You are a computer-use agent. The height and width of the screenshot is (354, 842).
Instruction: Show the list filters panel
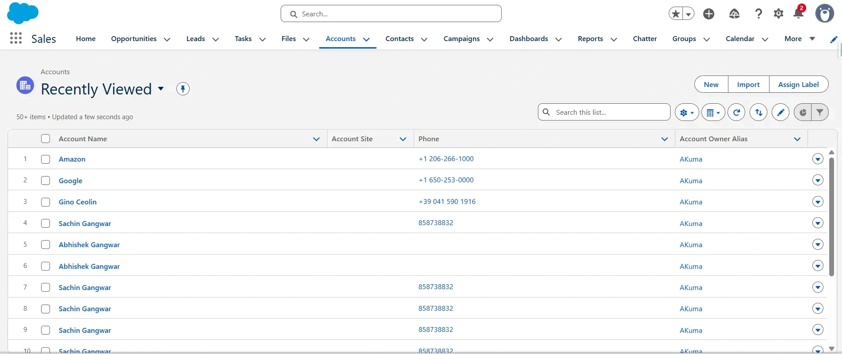820,113
